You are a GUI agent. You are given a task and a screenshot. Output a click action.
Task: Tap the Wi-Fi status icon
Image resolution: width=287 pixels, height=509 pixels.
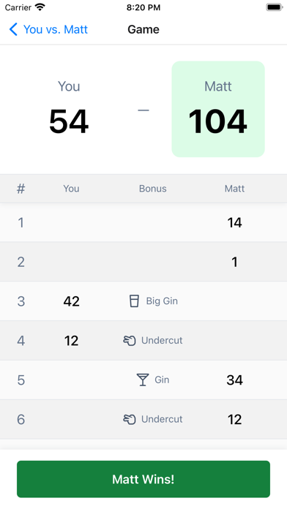click(40, 7)
